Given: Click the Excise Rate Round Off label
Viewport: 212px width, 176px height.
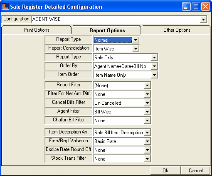Looking at the screenshot, I should (69, 149).
